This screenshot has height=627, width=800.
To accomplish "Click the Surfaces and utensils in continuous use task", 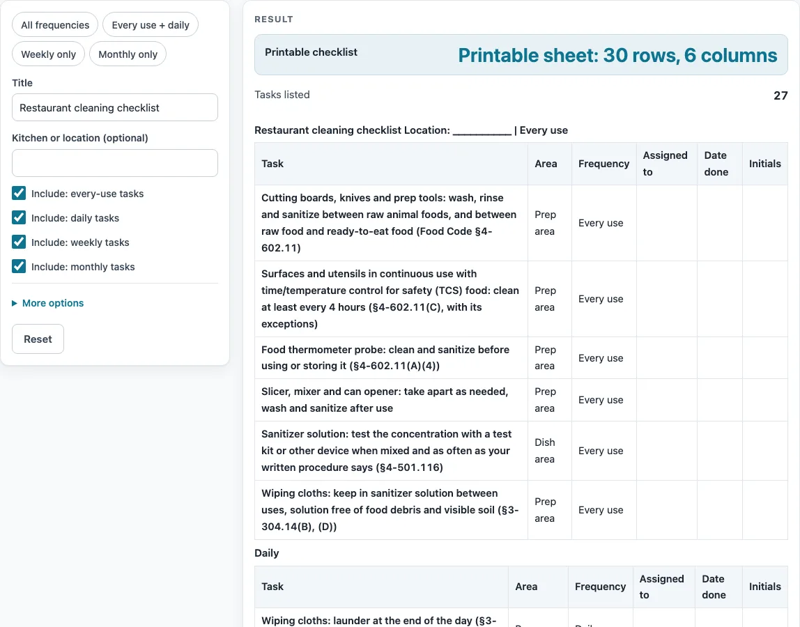I will (x=391, y=299).
